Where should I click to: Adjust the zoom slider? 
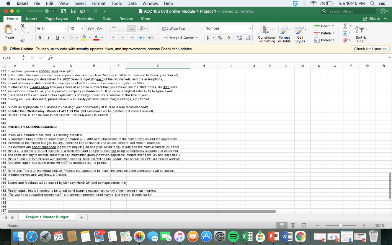coord(340,225)
